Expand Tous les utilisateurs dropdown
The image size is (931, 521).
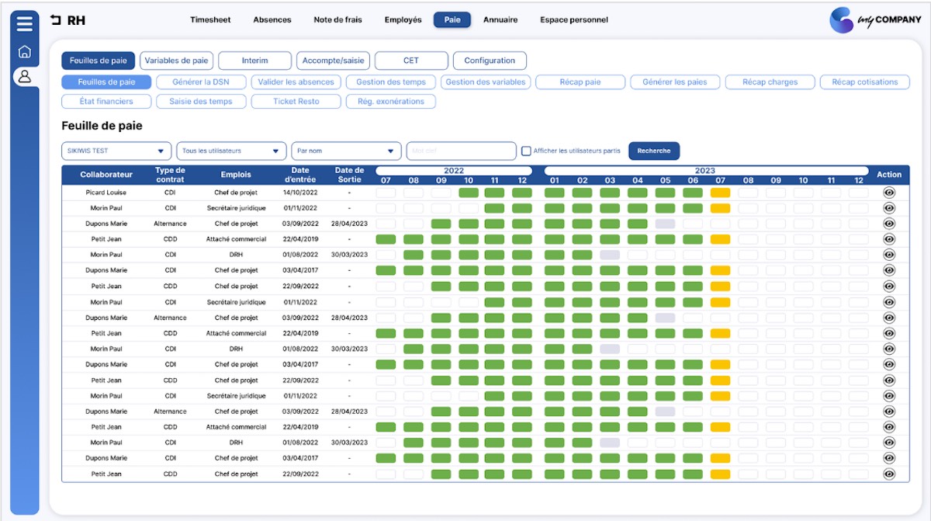(x=231, y=151)
